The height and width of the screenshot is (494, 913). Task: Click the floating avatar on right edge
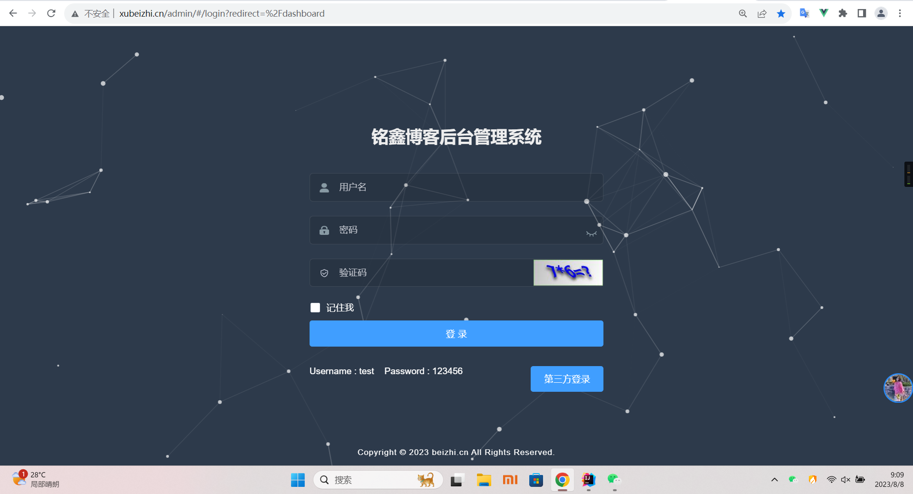click(x=898, y=388)
